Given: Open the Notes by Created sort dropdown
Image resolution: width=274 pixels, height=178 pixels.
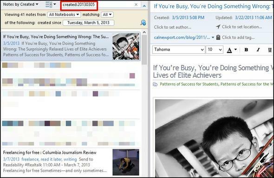Looking at the screenshot, I should (x=20, y=4).
